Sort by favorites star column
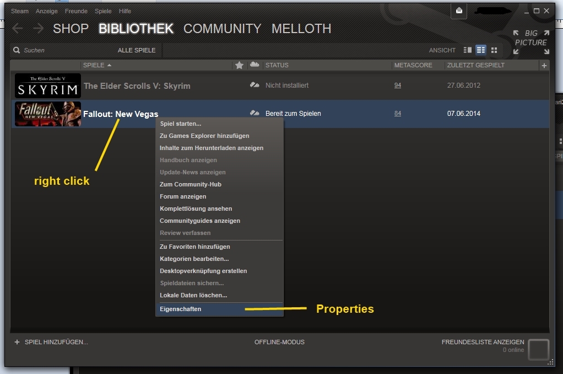The height and width of the screenshot is (374, 563). click(x=240, y=65)
